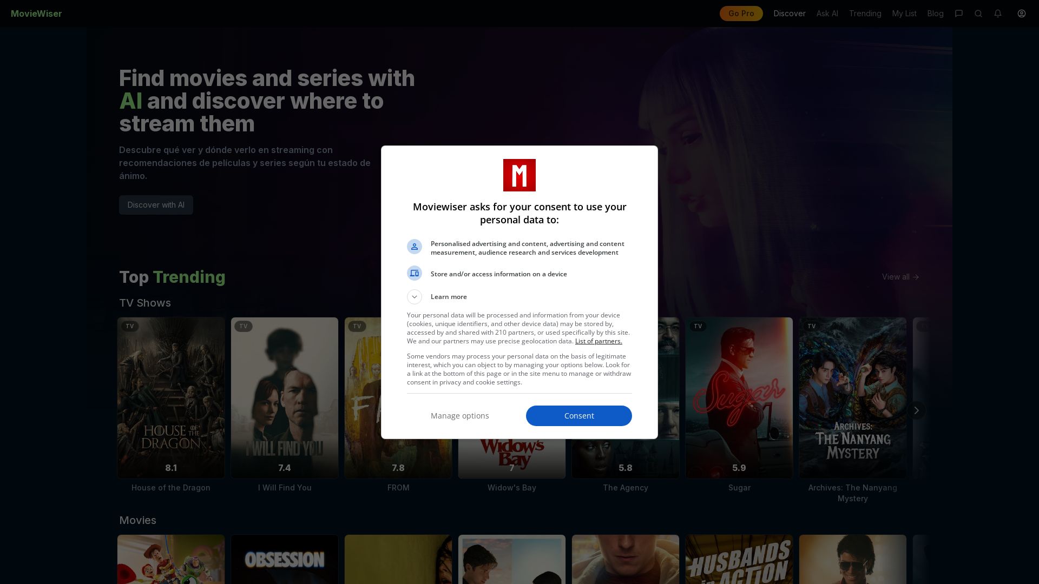This screenshot has height=584, width=1039.
Task: Click View all trending link
Action: 900,277
